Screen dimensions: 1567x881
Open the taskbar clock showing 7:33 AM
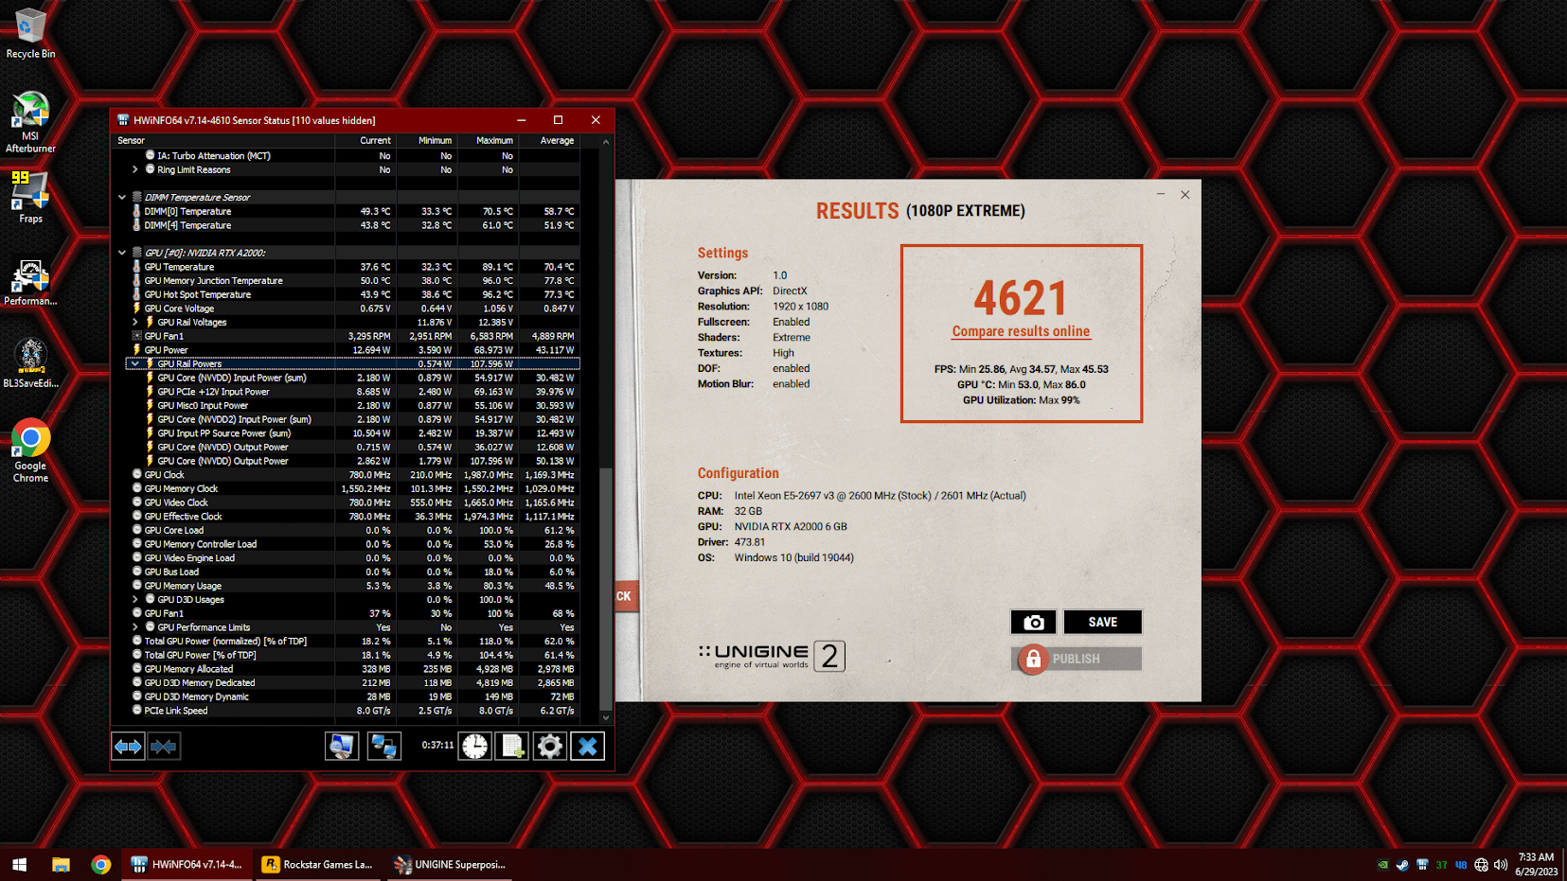(x=1536, y=864)
